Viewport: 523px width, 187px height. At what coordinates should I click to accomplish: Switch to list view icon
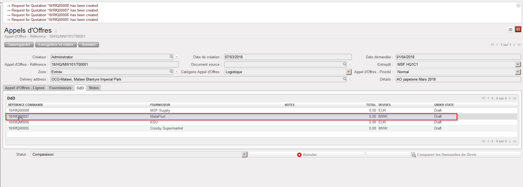[510, 29]
